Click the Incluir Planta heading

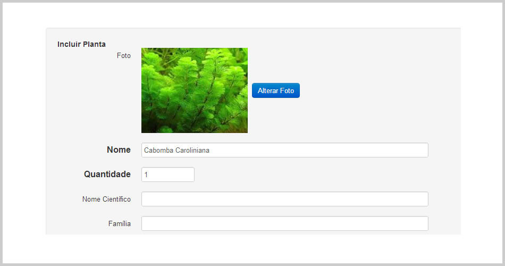click(x=81, y=44)
